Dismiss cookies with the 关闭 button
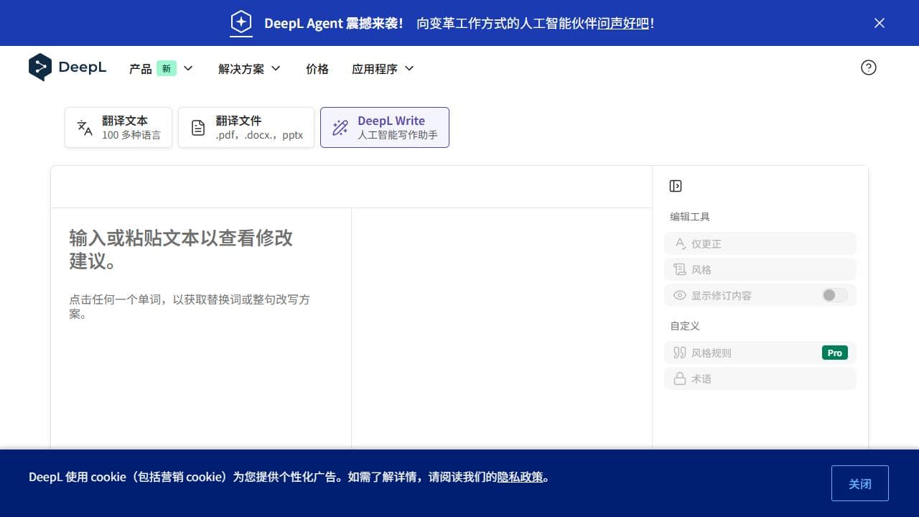The image size is (919, 517). (x=859, y=483)
